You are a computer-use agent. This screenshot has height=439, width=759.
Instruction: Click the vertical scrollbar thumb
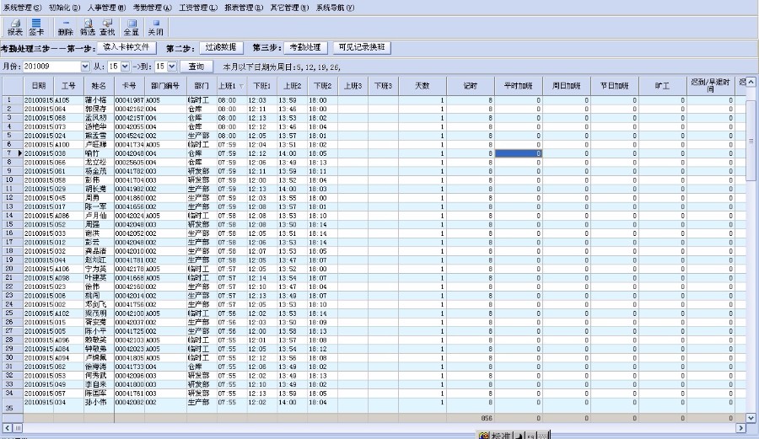(x=751, y=141)
